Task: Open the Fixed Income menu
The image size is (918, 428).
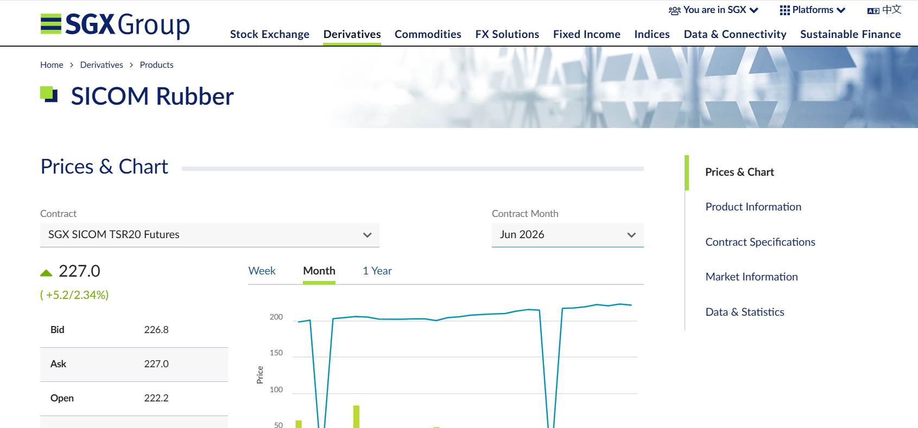Action: pos(587,34)
